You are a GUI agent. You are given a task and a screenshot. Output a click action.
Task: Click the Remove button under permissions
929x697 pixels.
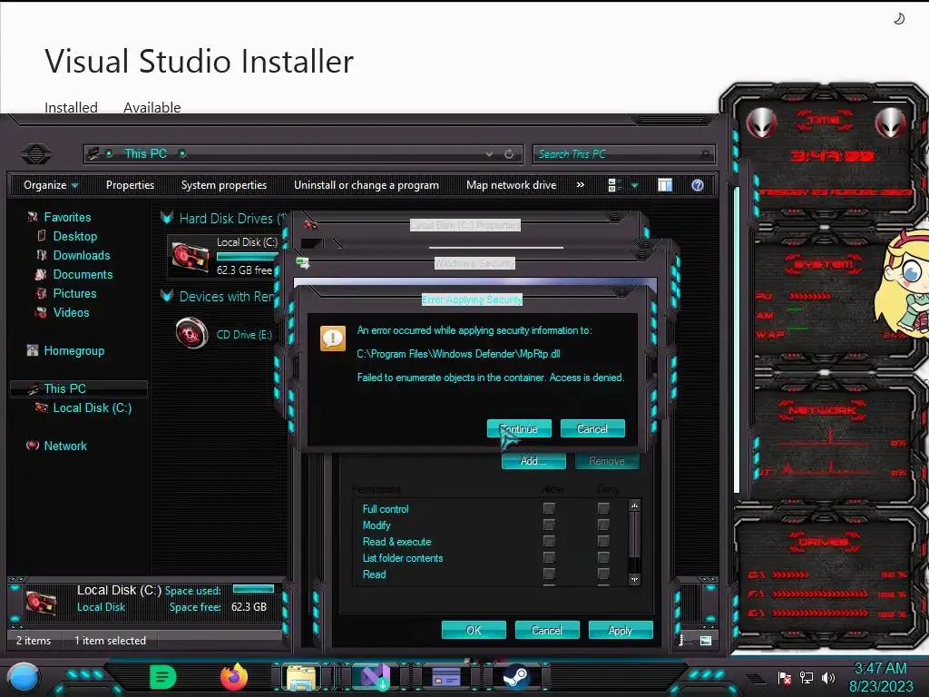[x=607, y=460]
